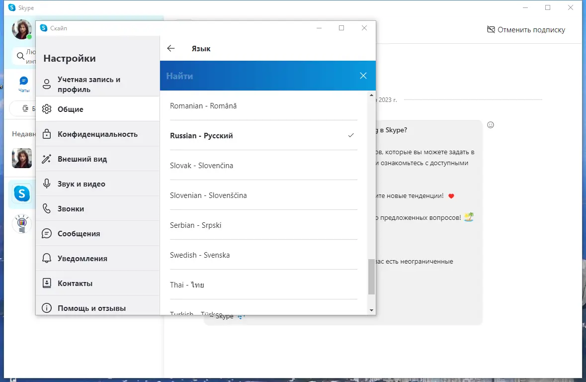The height and width of the screenshot is (382, 586).
Task: Click Отменить подписку in Skype window
Action: click(x=526, y=29)
